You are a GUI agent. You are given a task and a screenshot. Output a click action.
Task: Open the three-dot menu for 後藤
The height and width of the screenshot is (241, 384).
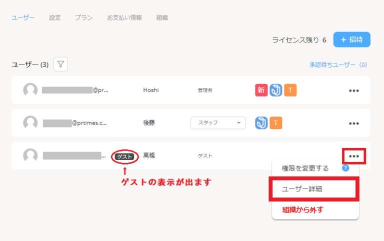tap(354, 123)
